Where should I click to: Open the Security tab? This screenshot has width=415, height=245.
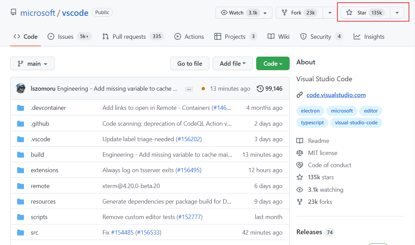click(x=322, y=37)
